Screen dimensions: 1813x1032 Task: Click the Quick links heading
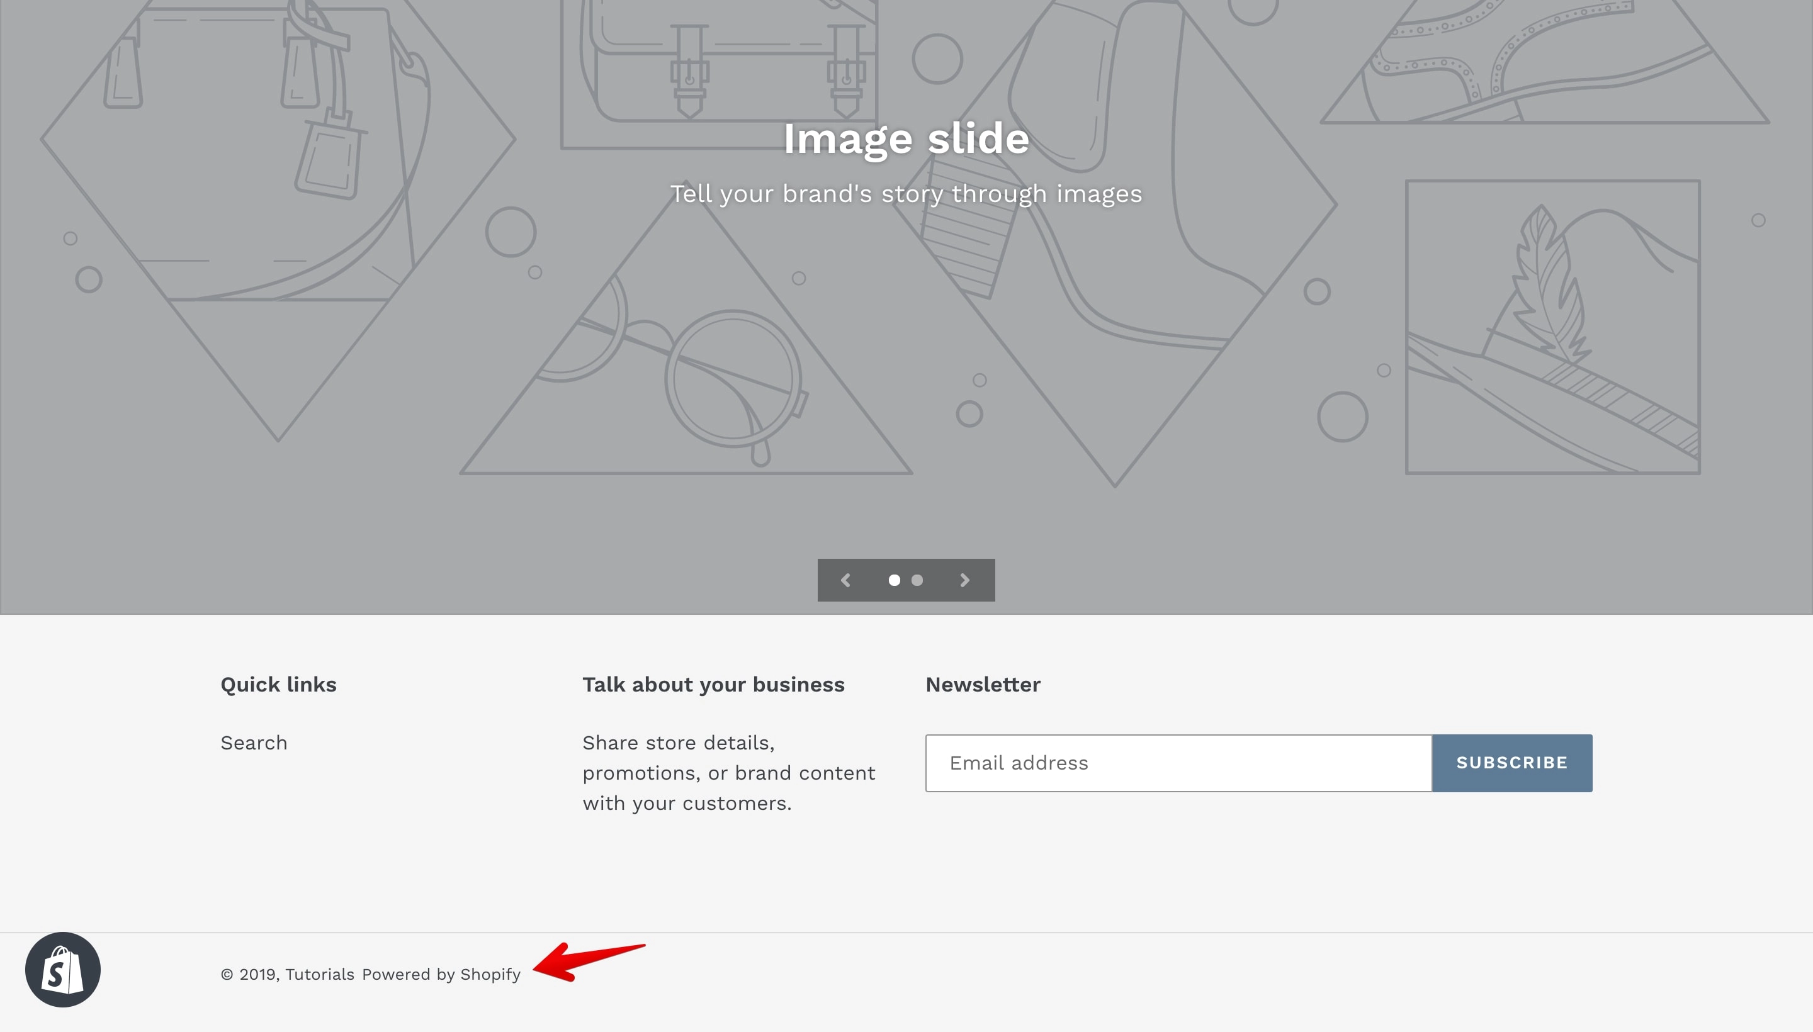pyautogui.click(x=279, y=685)
